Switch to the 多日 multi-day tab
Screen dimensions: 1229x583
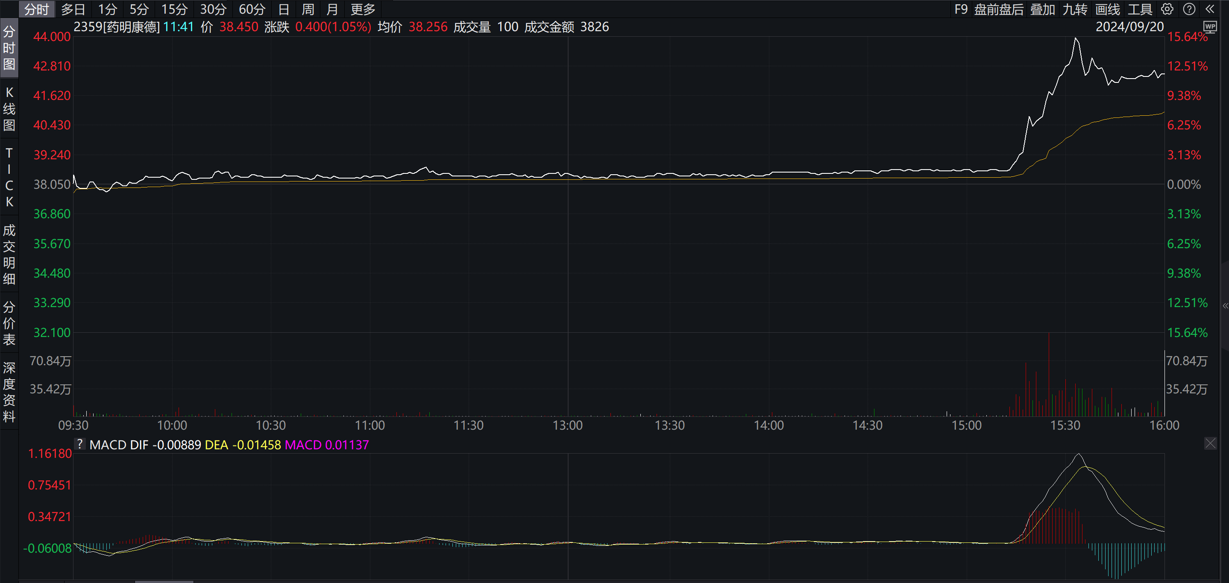tap(73, 9)
